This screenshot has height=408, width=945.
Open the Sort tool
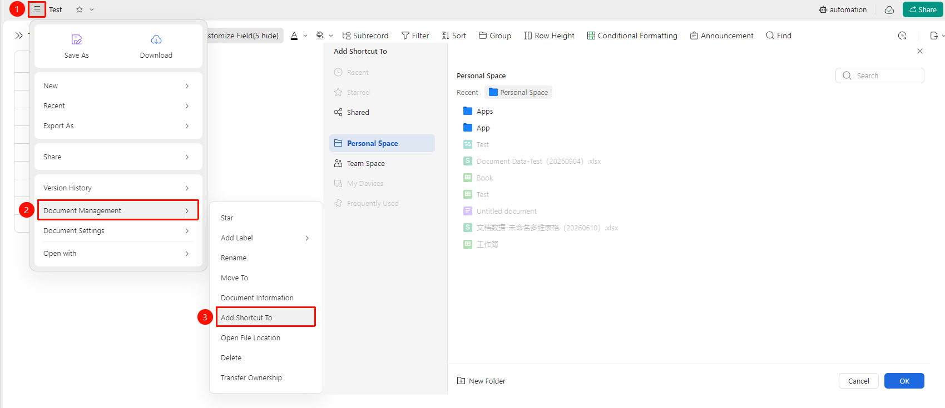point(454,36)
